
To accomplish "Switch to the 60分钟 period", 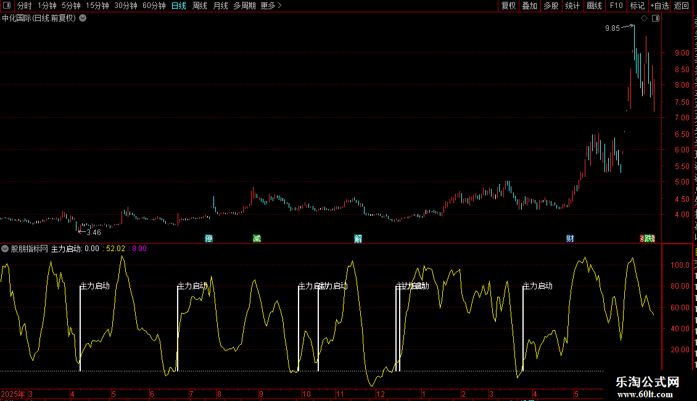I will [x=154, y=6].
